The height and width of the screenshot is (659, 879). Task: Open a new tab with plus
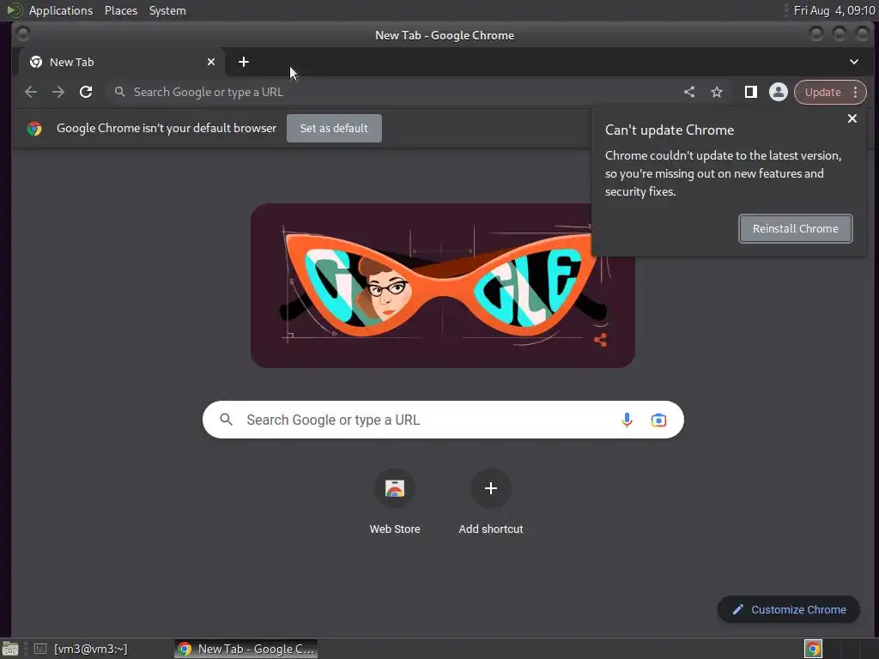[243, 62]
